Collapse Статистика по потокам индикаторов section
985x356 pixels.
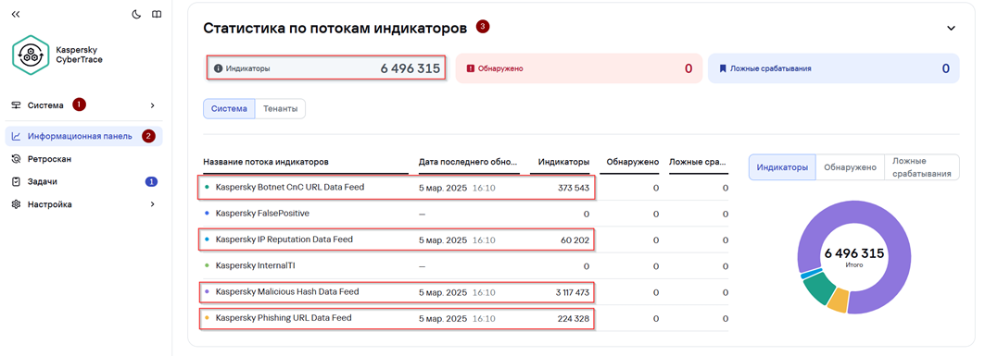(951, 29)
